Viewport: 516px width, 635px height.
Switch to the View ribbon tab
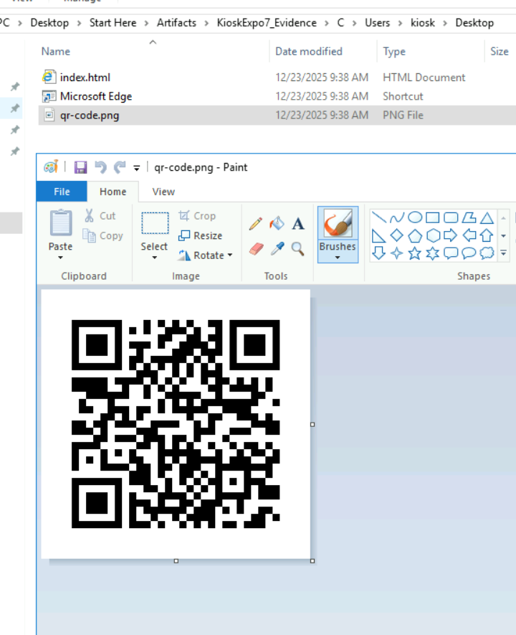(x=163, y=192)
